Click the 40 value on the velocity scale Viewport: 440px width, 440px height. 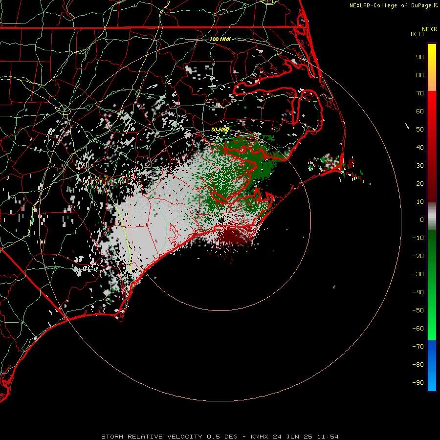click(420, 147)
